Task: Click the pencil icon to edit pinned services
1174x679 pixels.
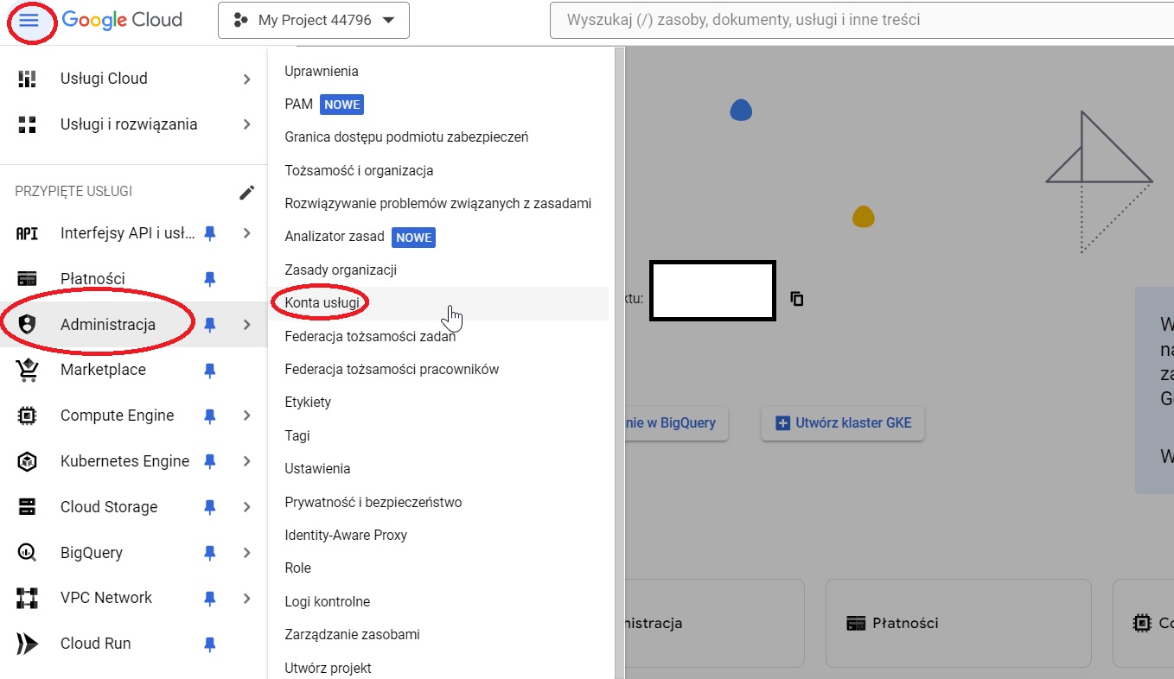Action: [248, 192]
